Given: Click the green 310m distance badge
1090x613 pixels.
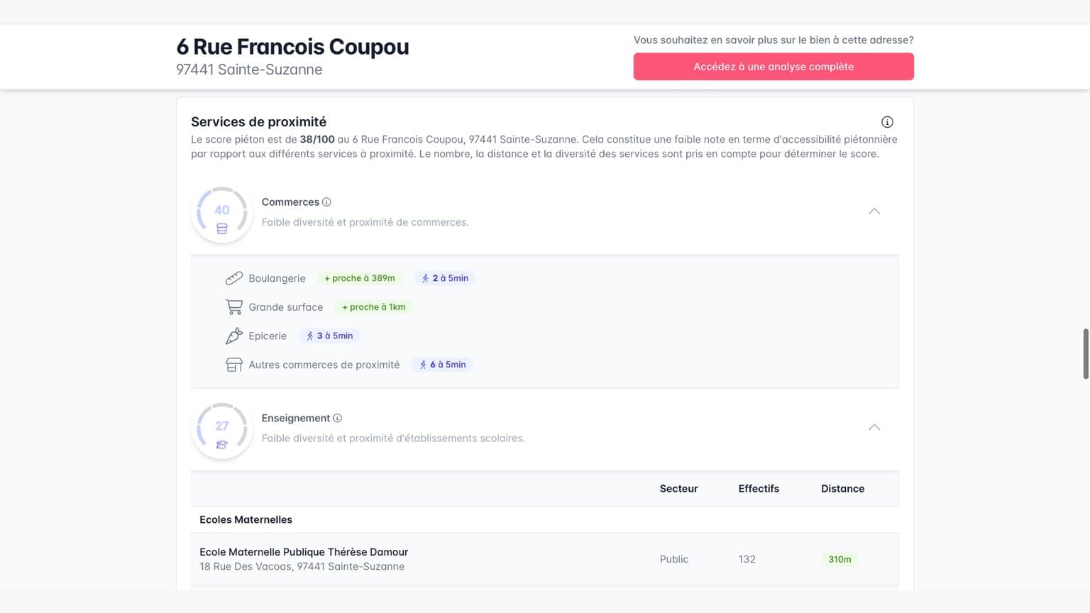Looking at the screenshot, I should [x=840, y=559].
